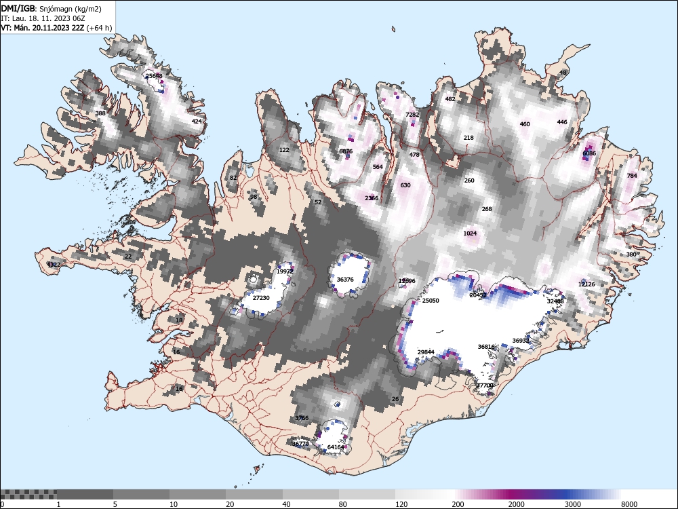Pick the 478 snow amount label

click(414, 155)
